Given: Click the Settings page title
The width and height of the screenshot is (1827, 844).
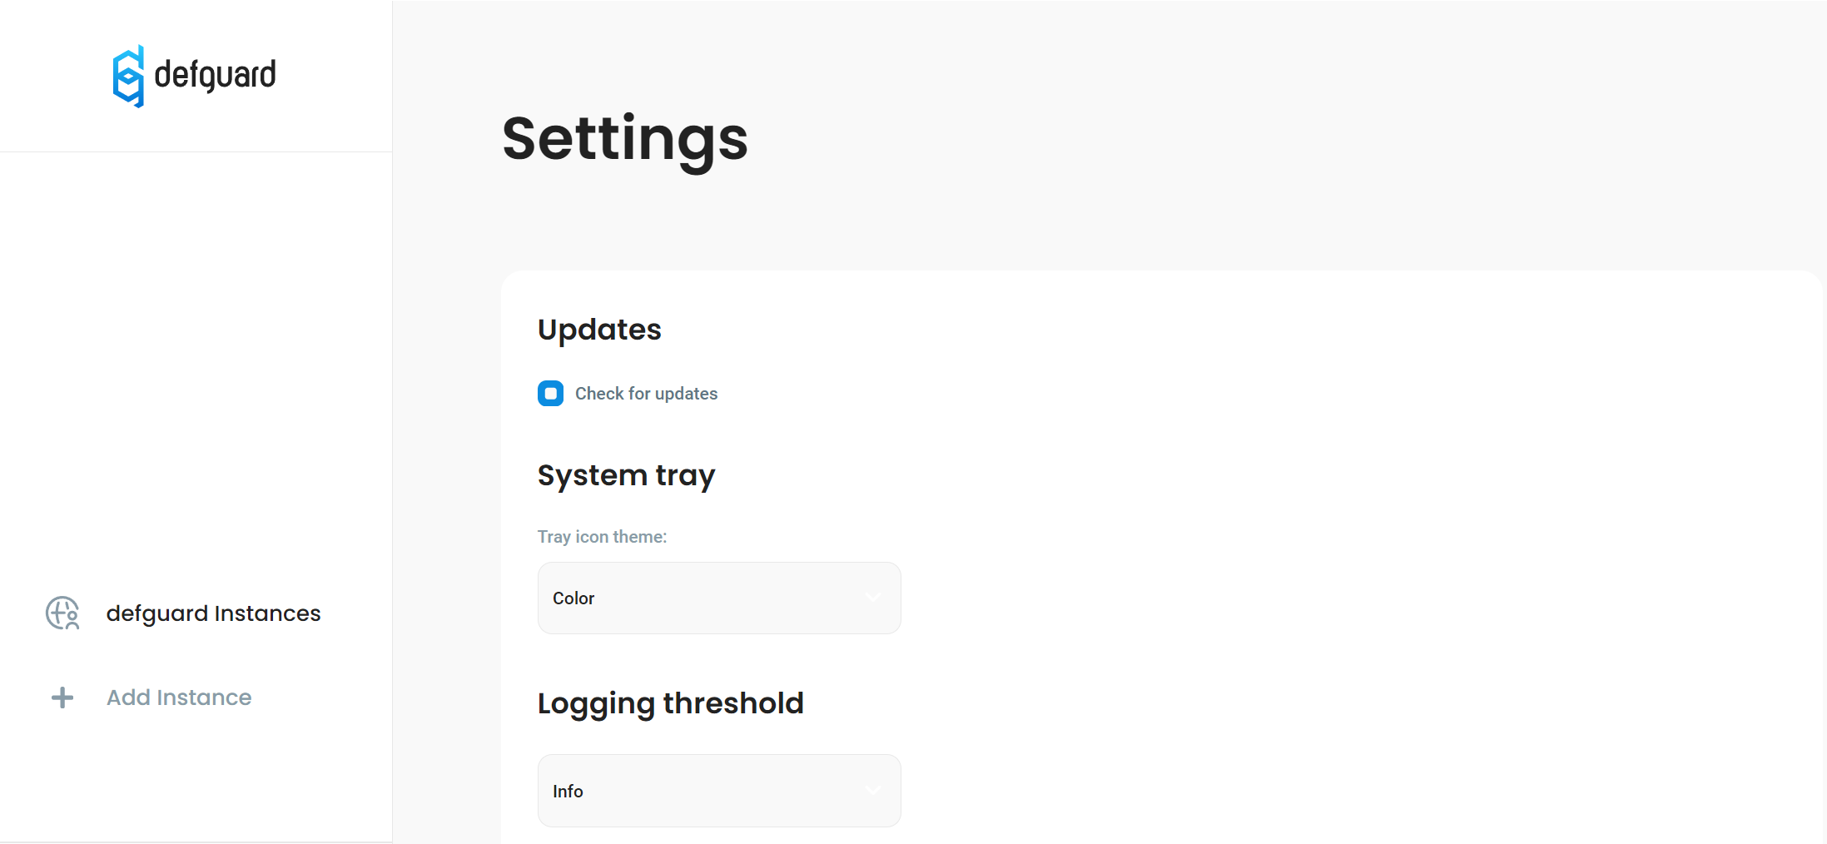Looking at the screenshot, I should click(625, 139).
